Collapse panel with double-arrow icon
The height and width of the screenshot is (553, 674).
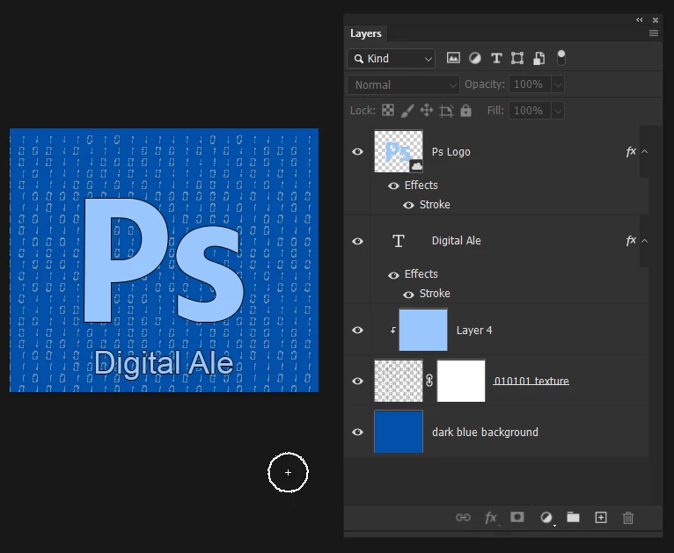[640, 19]
